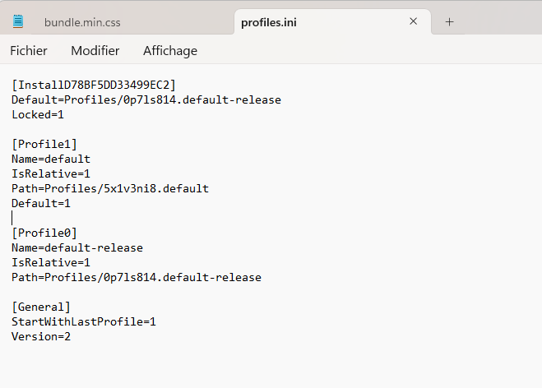The height and width of the screenshot is (388, 542).
Task: Click the Version=2 line
Action: [x=41, y=336]
